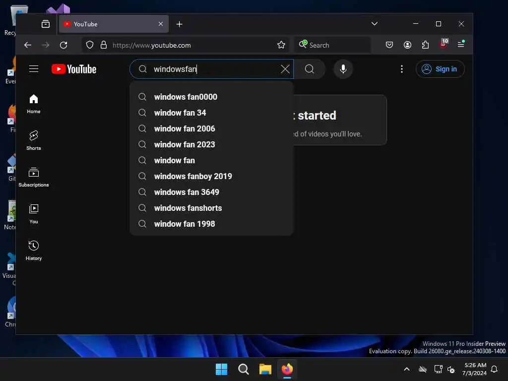Click the muted volume tray icon
Screen dimensions: 508x381
tap(451, 369)
